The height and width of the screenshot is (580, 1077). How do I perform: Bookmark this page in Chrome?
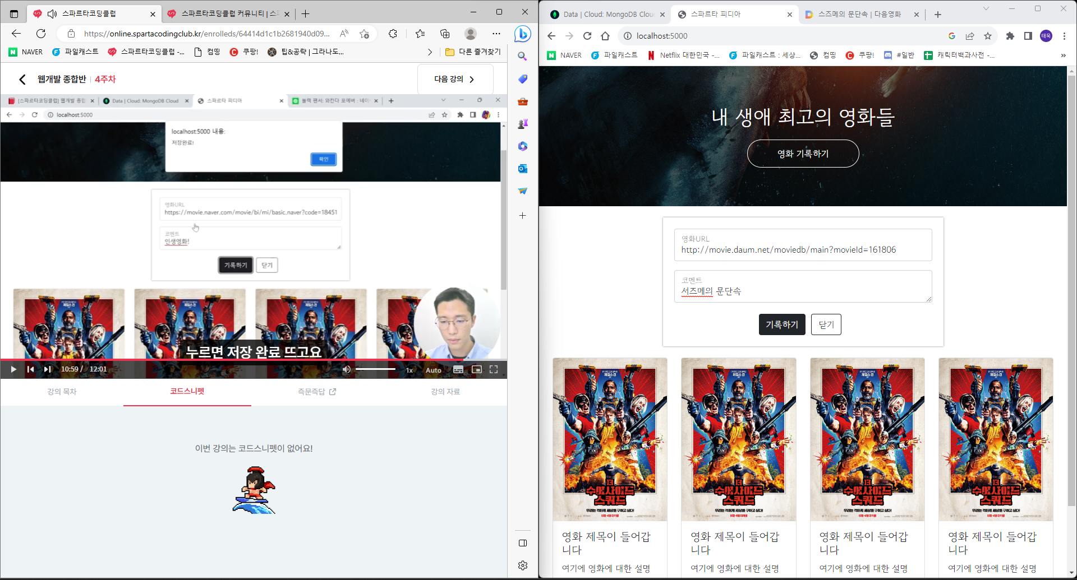[988, 36]
